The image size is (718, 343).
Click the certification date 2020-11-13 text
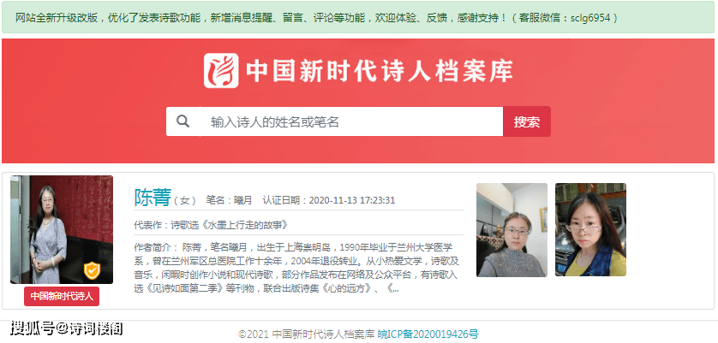tap(329, 200)
